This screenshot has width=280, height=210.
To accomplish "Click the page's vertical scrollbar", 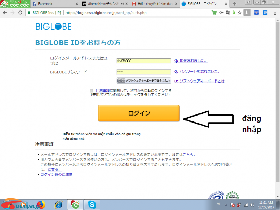I will click(278, 102).
